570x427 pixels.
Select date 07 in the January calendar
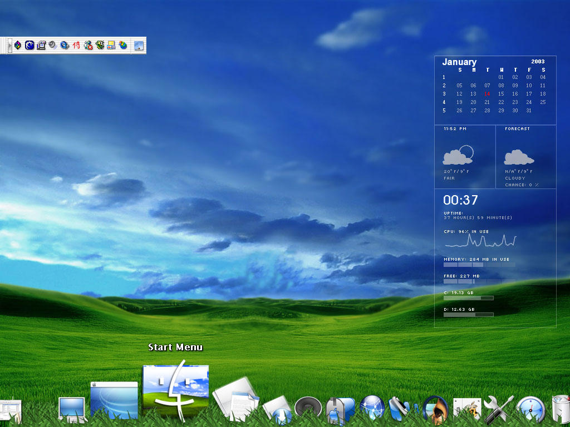tap(487, 86)
